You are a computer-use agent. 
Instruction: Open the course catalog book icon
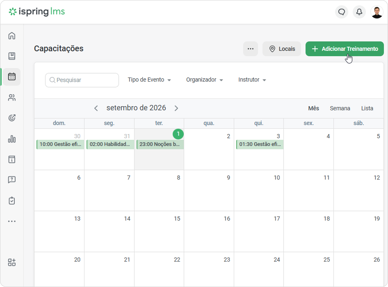point(11,56)
